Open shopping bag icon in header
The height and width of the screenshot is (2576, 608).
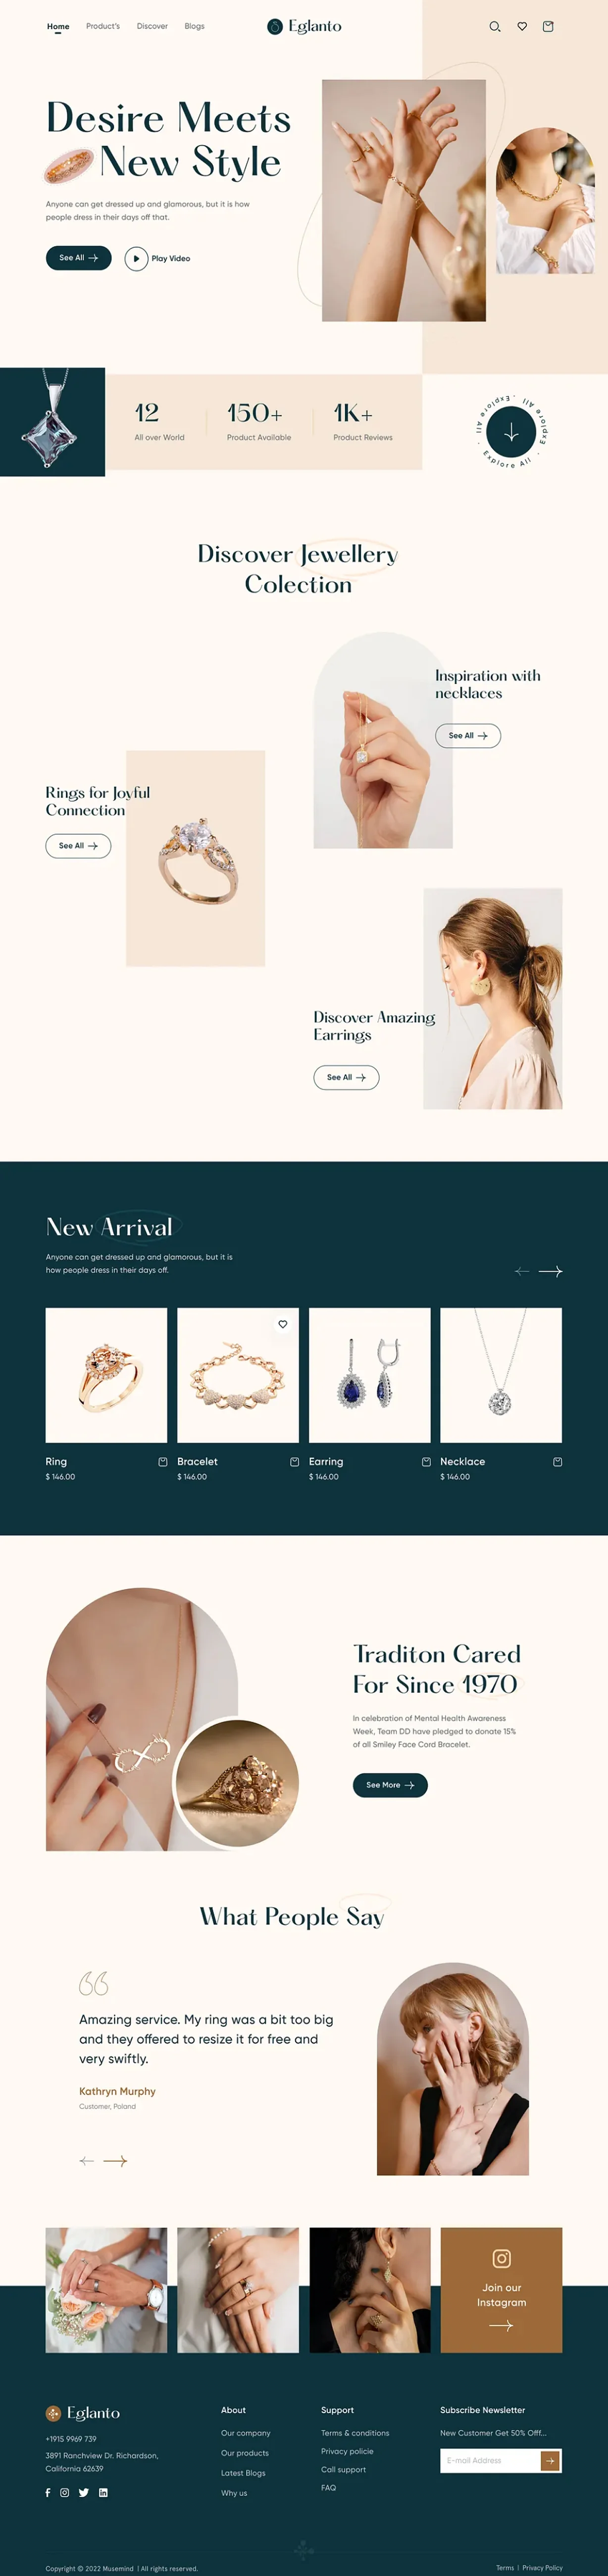pos(548,27)
